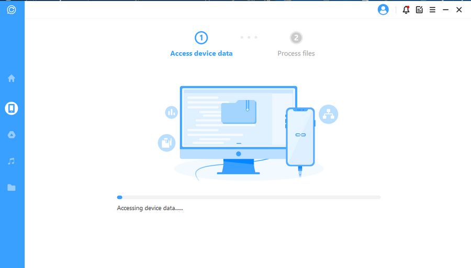Click the bar chart bubble icon in illustration
The image size is (471, 268).
(x=172, y=112)
